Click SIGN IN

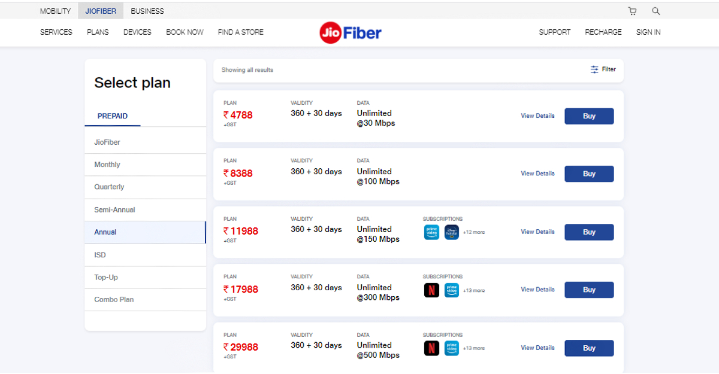coord(648,32)
